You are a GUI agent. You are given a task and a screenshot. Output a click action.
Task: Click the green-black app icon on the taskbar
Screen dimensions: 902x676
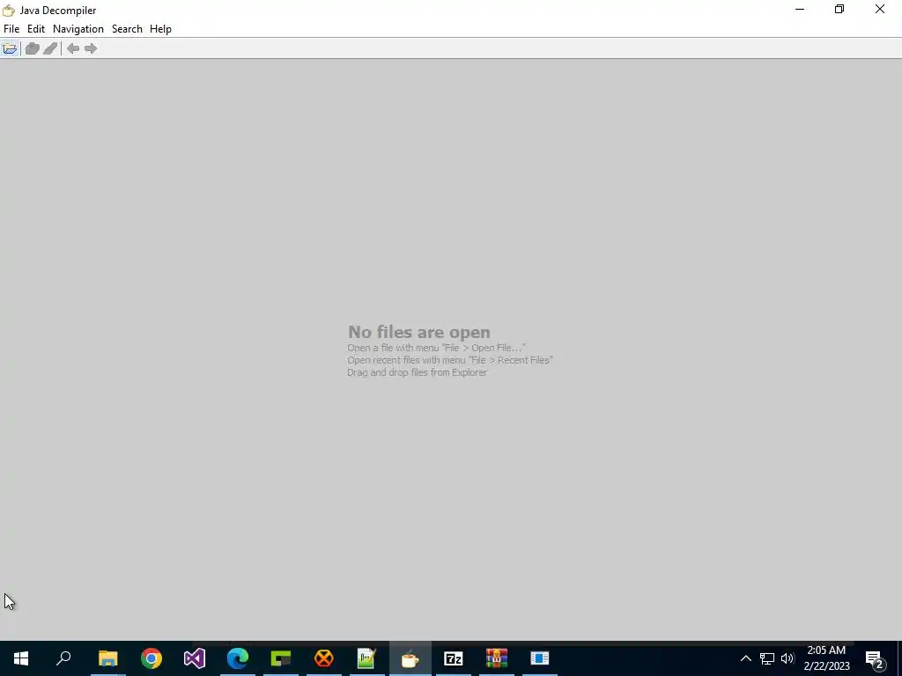pos(281,658)
